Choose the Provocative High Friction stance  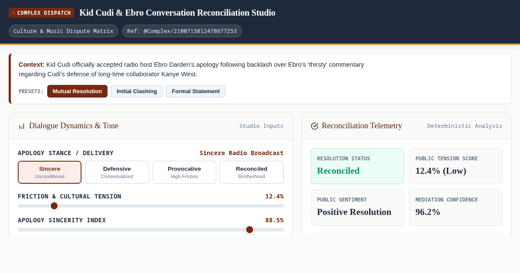click(184, 172)
